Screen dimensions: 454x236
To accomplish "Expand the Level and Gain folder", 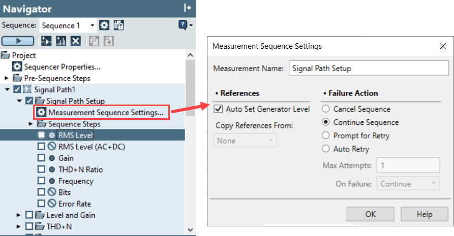I will pyautogui.click(x=19, y=215).
